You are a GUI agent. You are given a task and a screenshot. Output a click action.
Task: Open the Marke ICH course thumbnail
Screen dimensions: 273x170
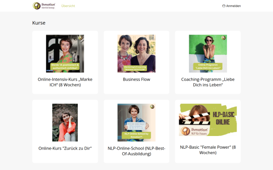click(65, 53)
